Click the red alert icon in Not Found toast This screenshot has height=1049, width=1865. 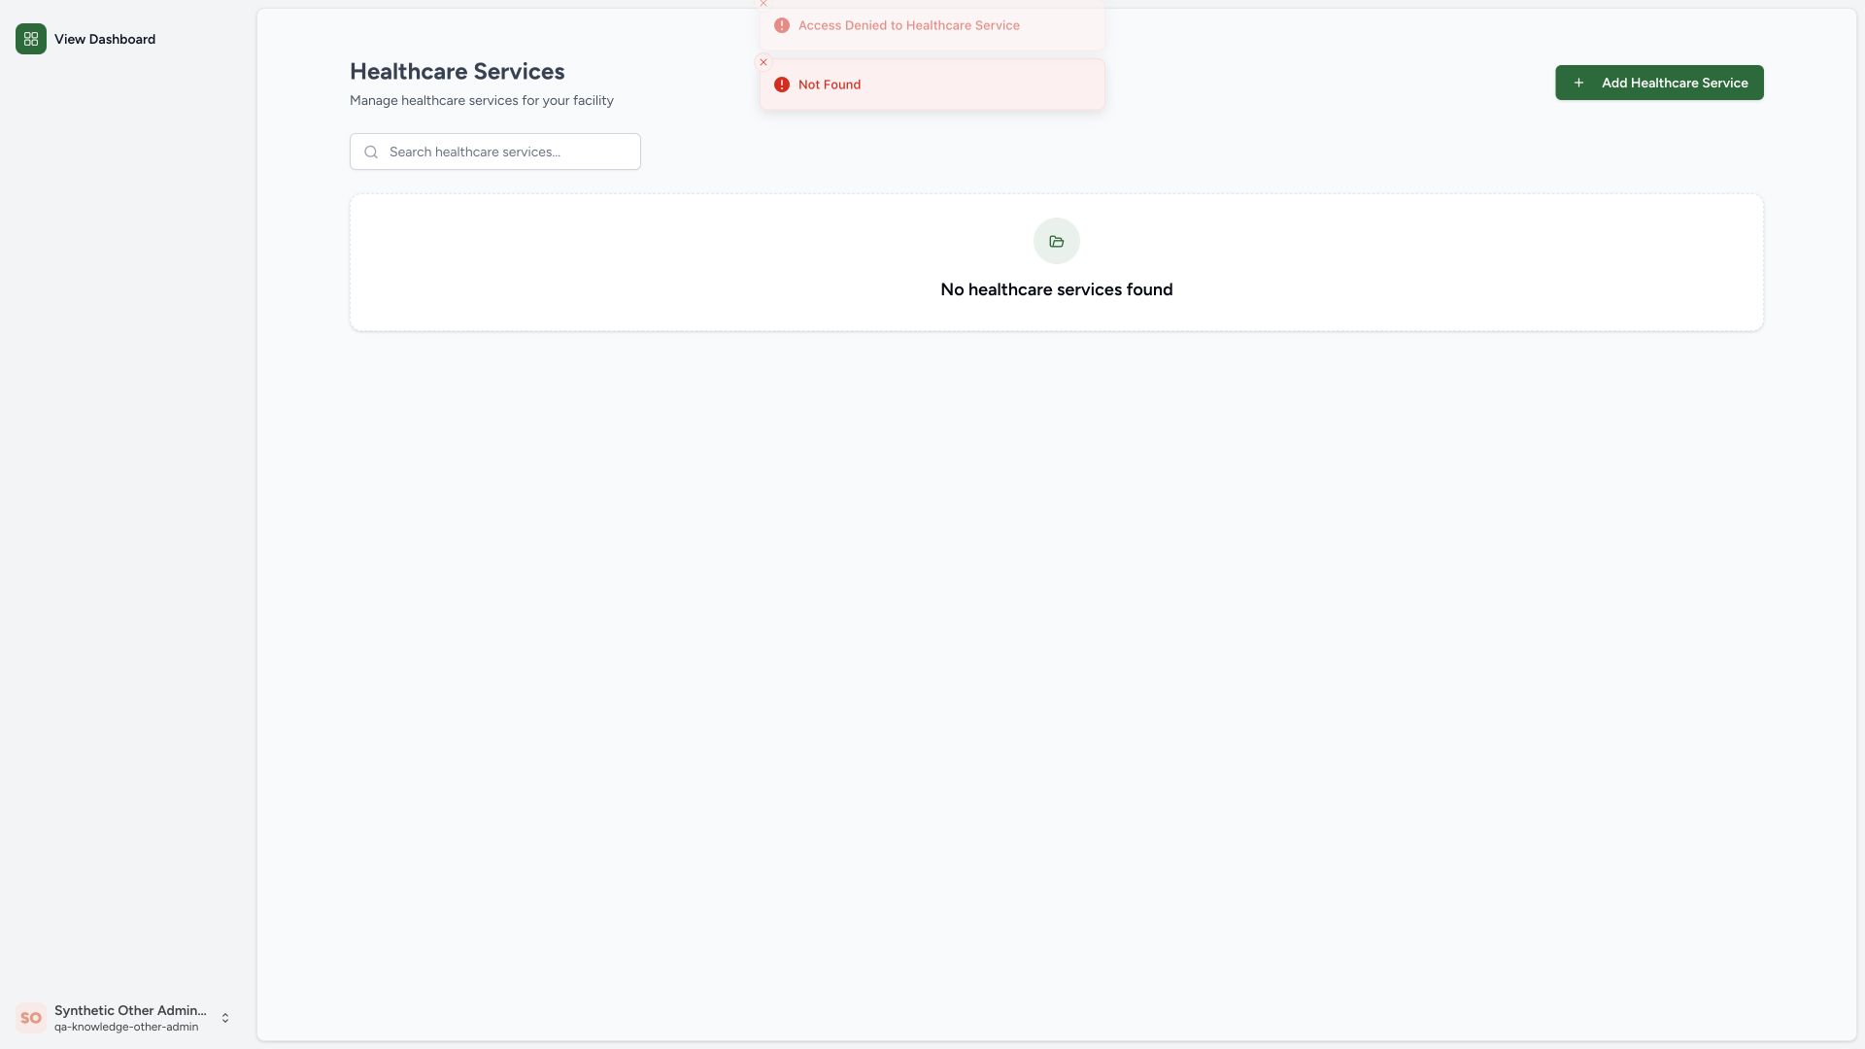click(782, 85)
